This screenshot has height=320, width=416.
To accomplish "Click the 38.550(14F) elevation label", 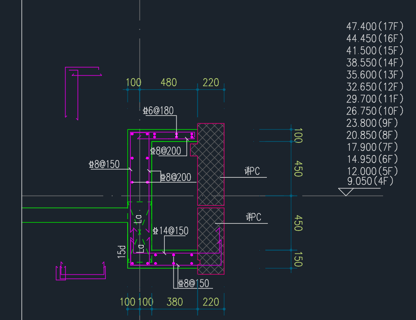I will tap(367, 62).
